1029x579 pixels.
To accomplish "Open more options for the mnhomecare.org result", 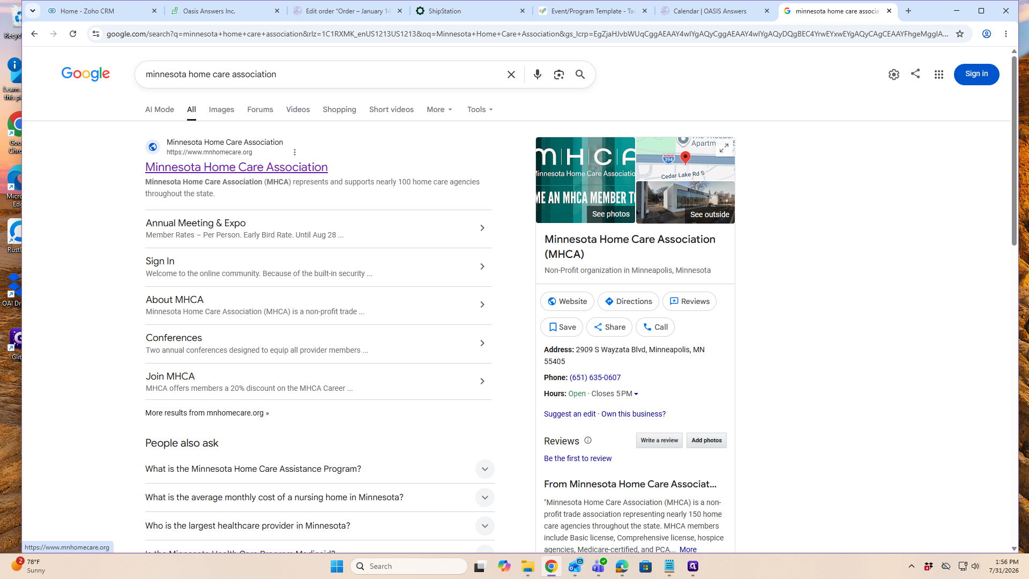I will tap(294, 152).
